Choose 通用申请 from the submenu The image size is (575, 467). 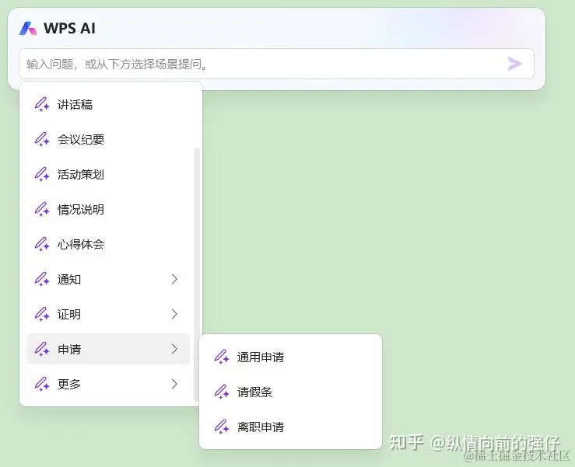coord(290,357)
